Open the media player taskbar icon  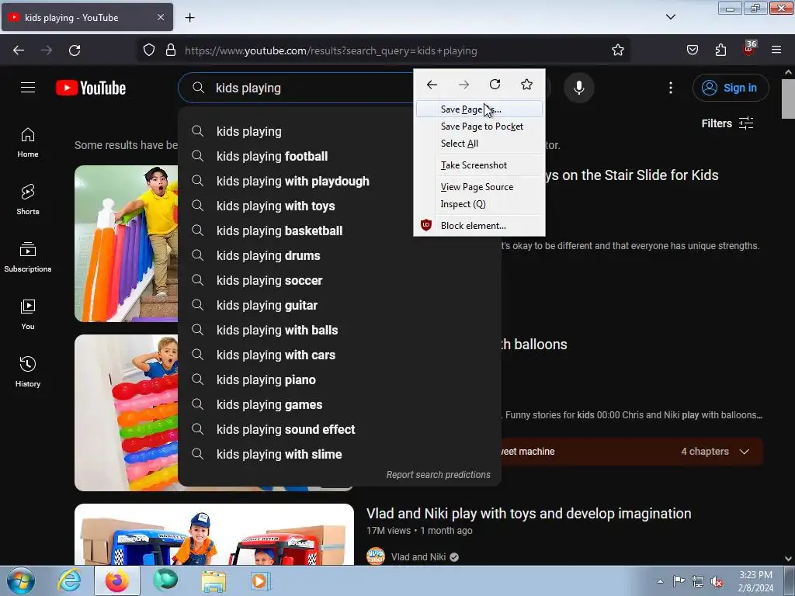point(261,580)
